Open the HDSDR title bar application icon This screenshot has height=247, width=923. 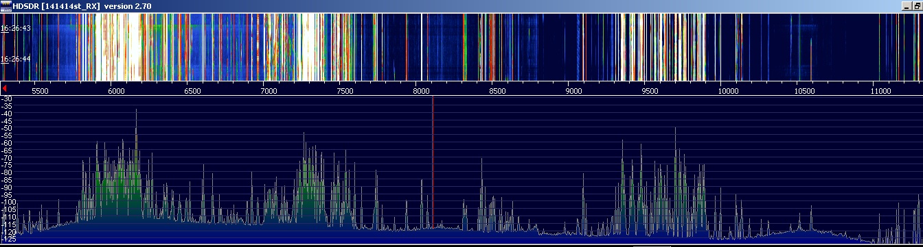click(x=5, y=5)
